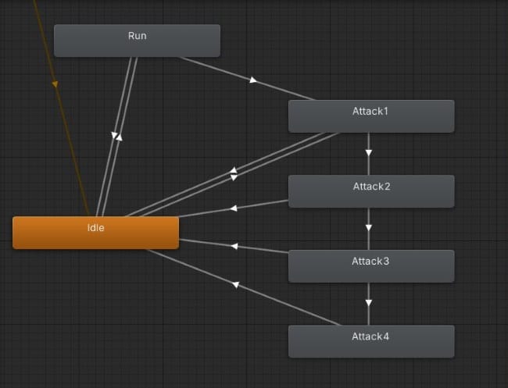Select the Attack2 to Attack3 transition arrow
The width and height of the screenshot is (508, 388).
coord(368,227)
